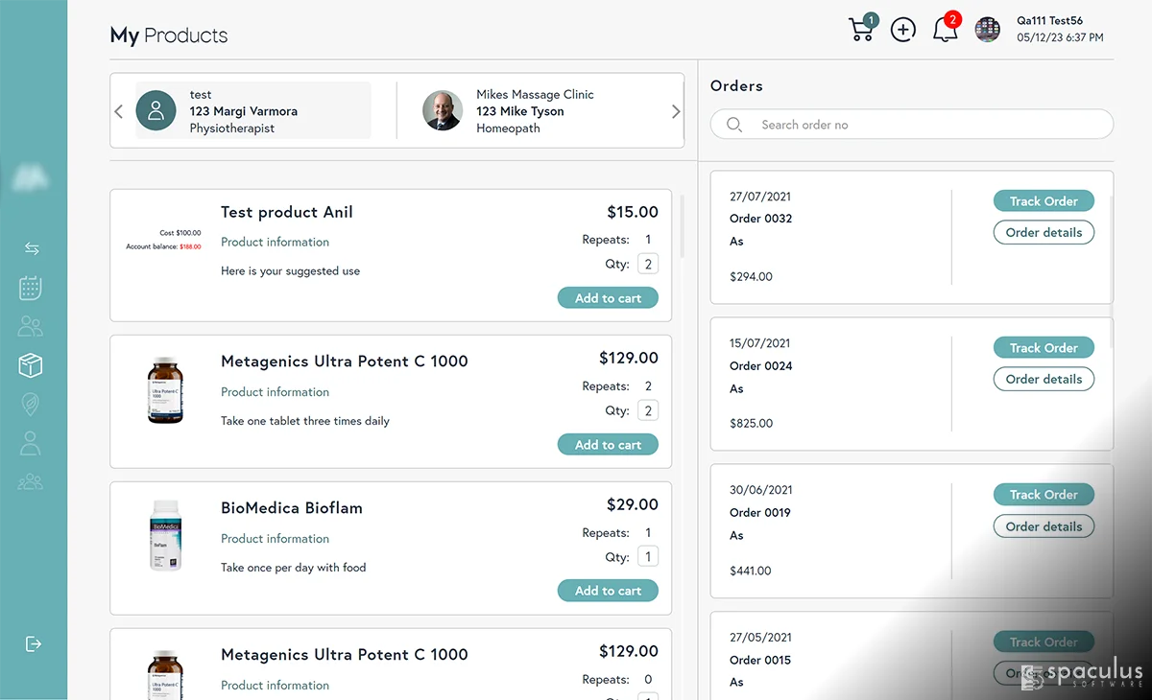Add Metagenics with 2 repeats to cart

[x=608, y=445]
